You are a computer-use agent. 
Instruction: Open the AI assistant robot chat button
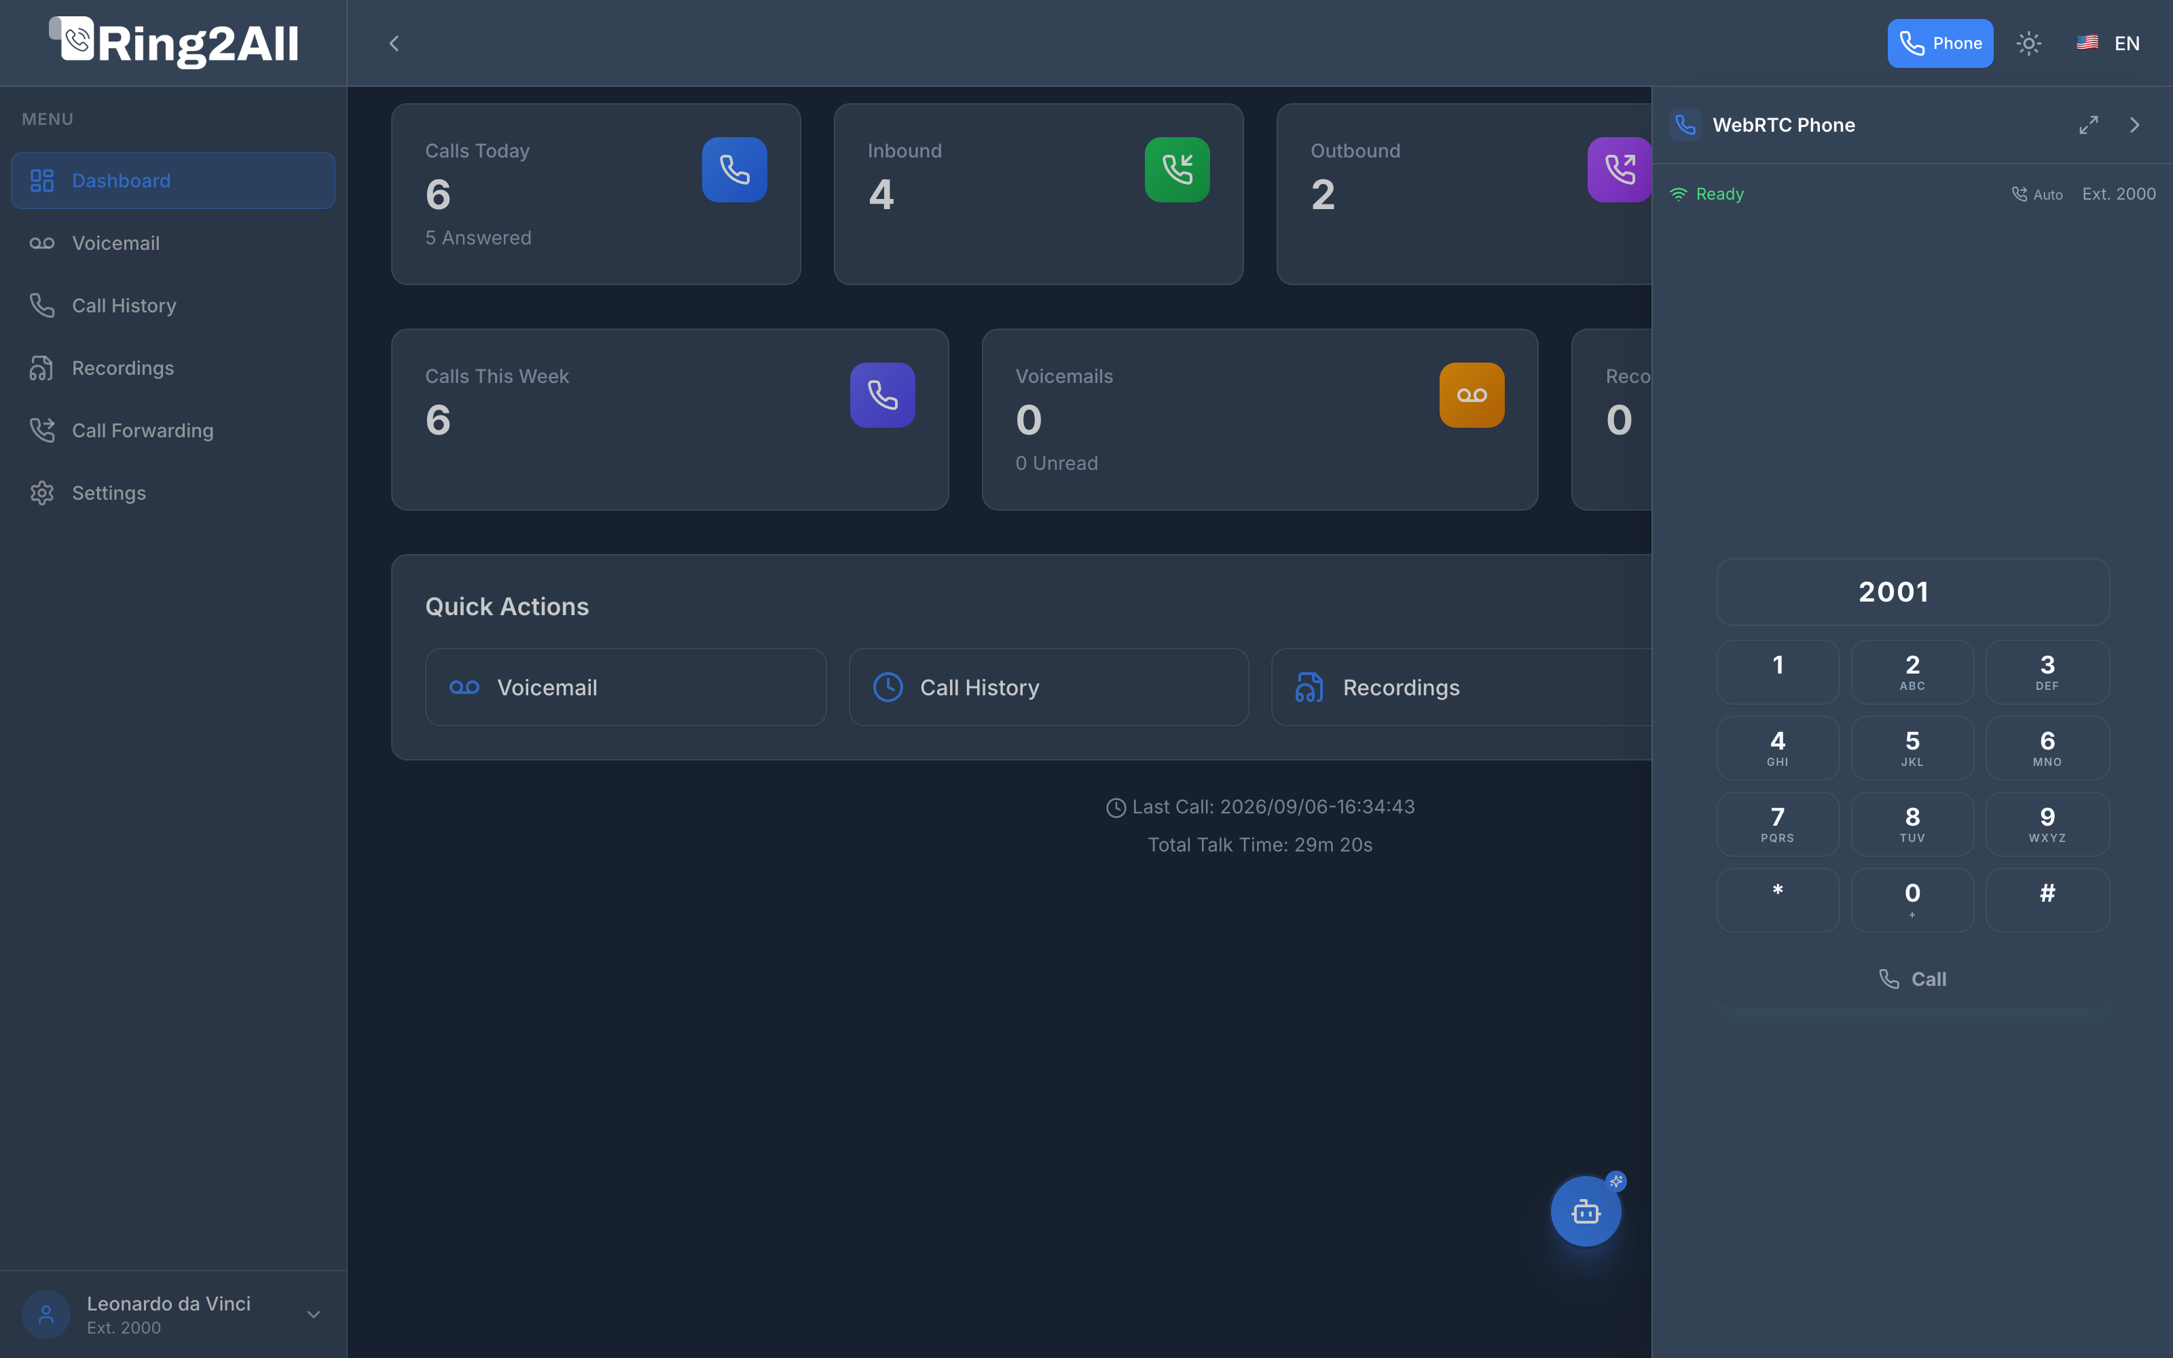coord(1586,1211)
